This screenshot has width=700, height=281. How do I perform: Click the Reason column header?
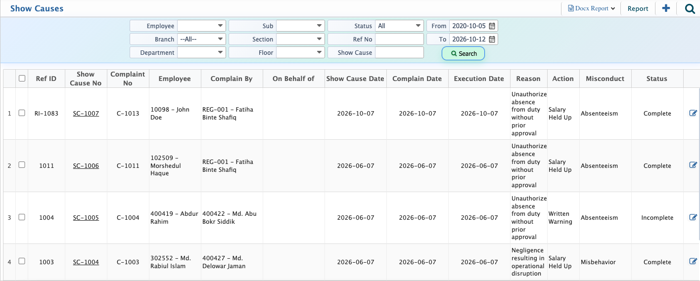pos(528,79)
